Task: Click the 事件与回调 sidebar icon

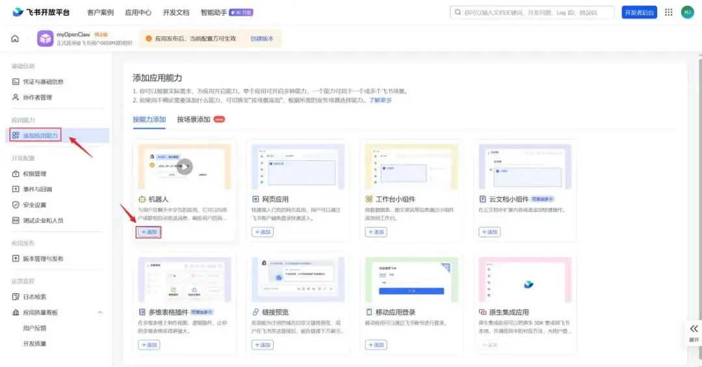Action: pyautogui.click(x=16, y=189)
